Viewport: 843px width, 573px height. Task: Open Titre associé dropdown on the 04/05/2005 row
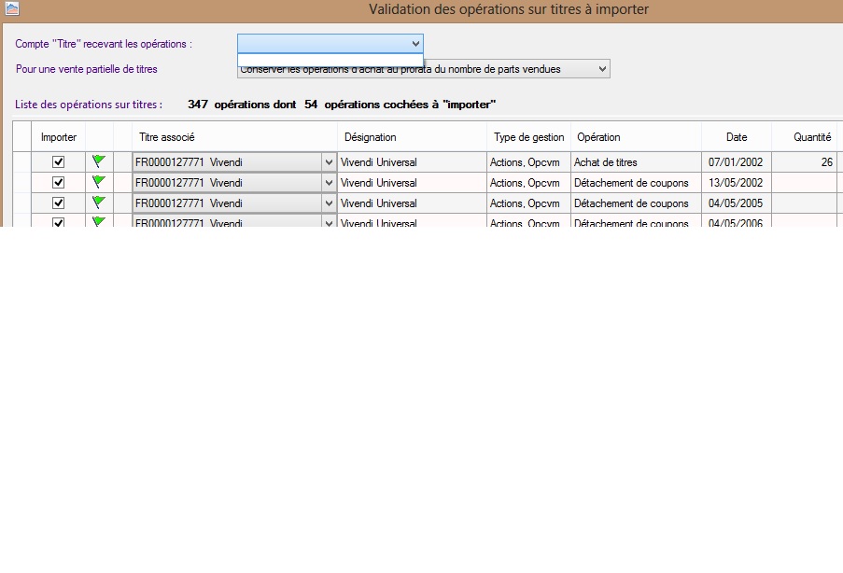click(328, 203)
